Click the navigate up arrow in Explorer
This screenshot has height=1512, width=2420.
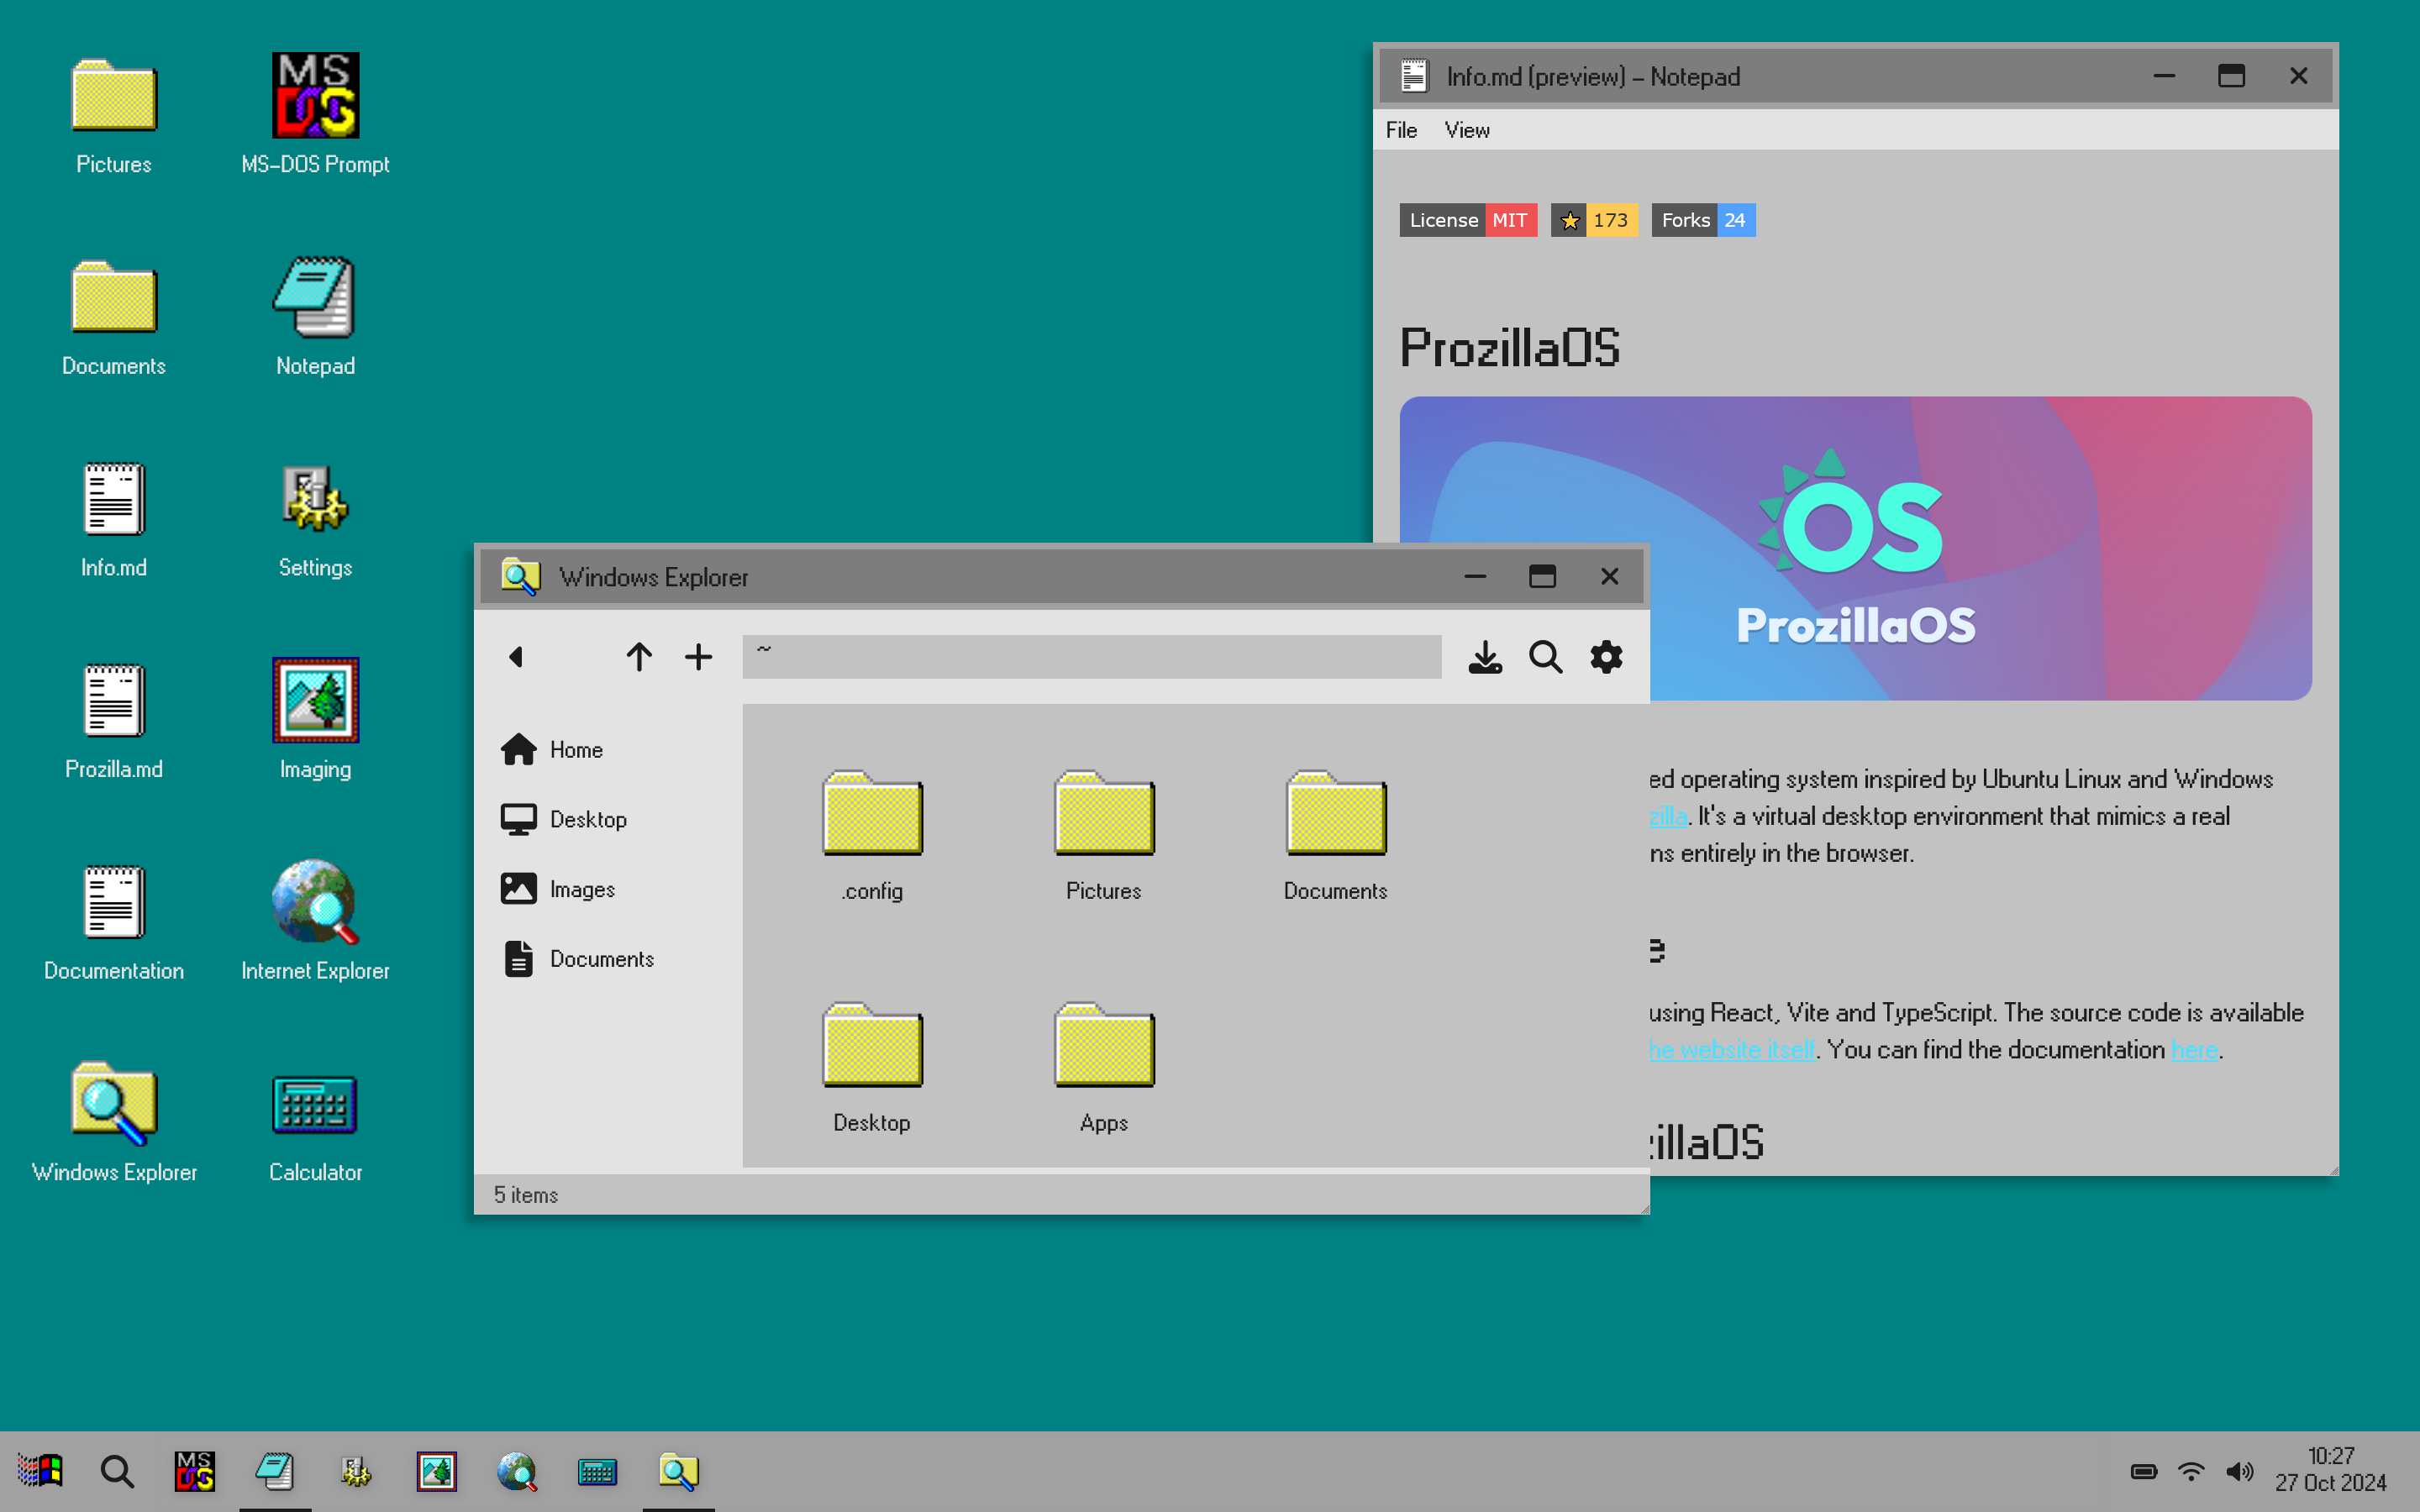coord(636,657)
